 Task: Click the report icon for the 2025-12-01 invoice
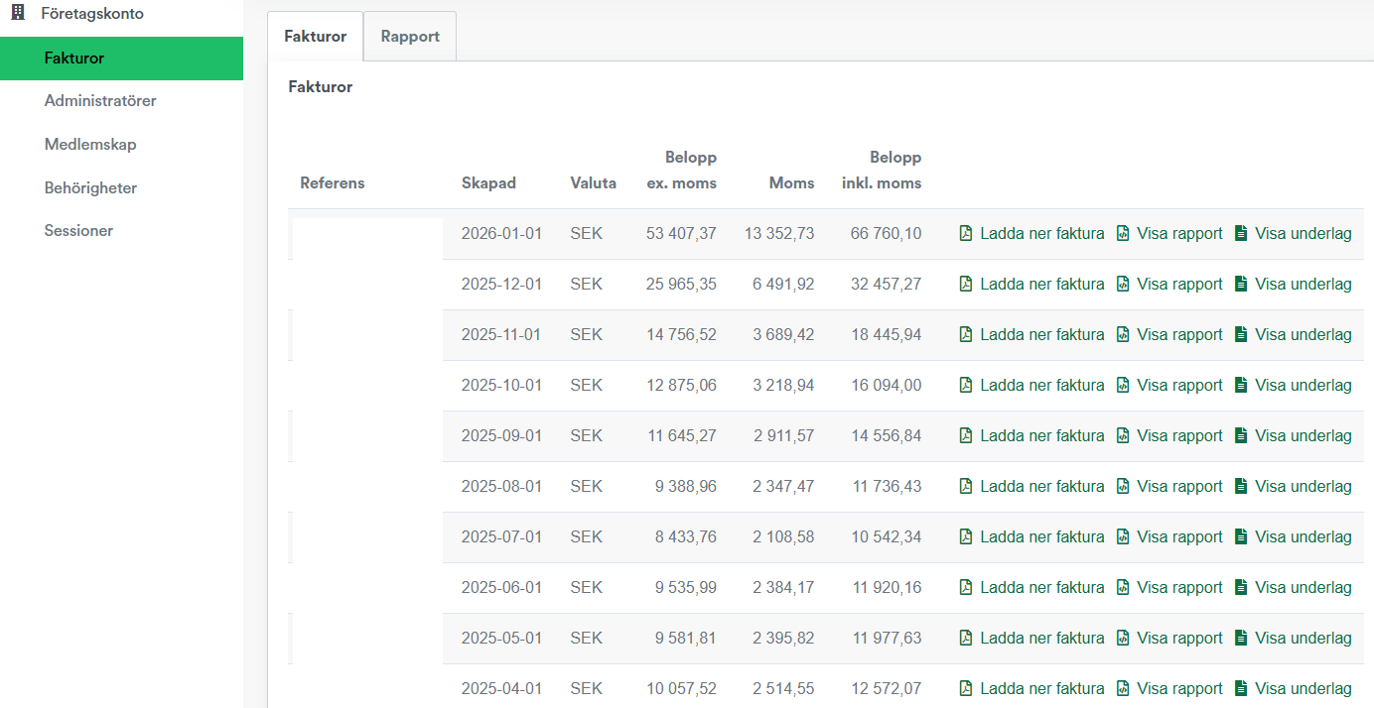(x=1123, y=285)
